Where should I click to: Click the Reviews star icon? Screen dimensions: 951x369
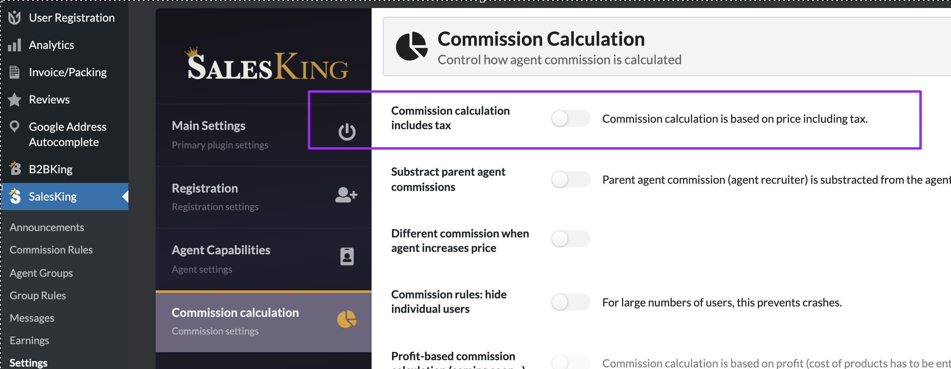(14, 99)
